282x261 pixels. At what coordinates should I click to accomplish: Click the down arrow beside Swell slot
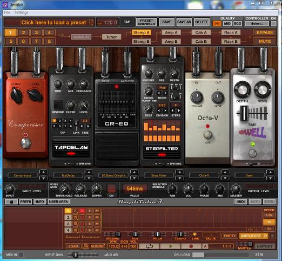(270, 178)
